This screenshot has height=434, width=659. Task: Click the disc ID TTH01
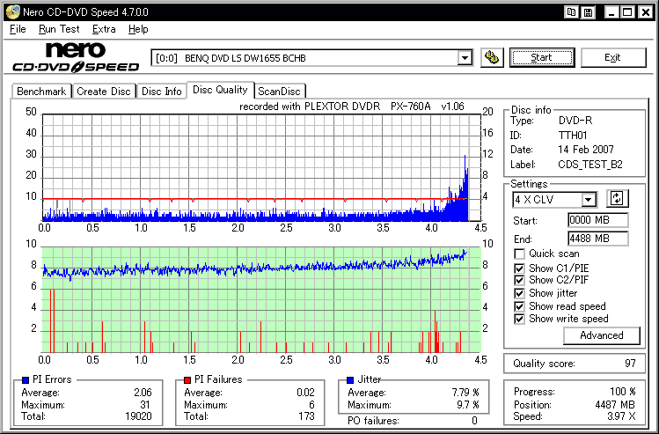573,136
